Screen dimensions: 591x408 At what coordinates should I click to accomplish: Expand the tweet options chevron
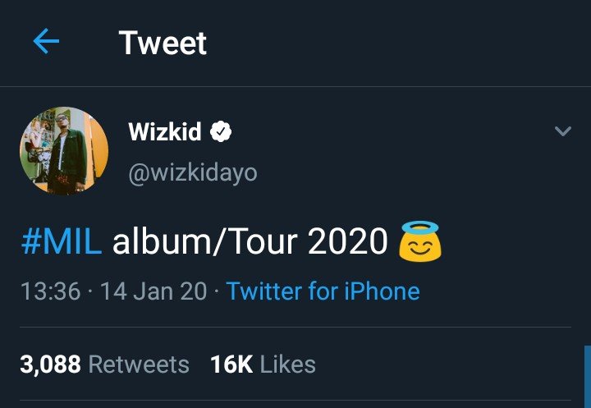[x=562, y=131]
